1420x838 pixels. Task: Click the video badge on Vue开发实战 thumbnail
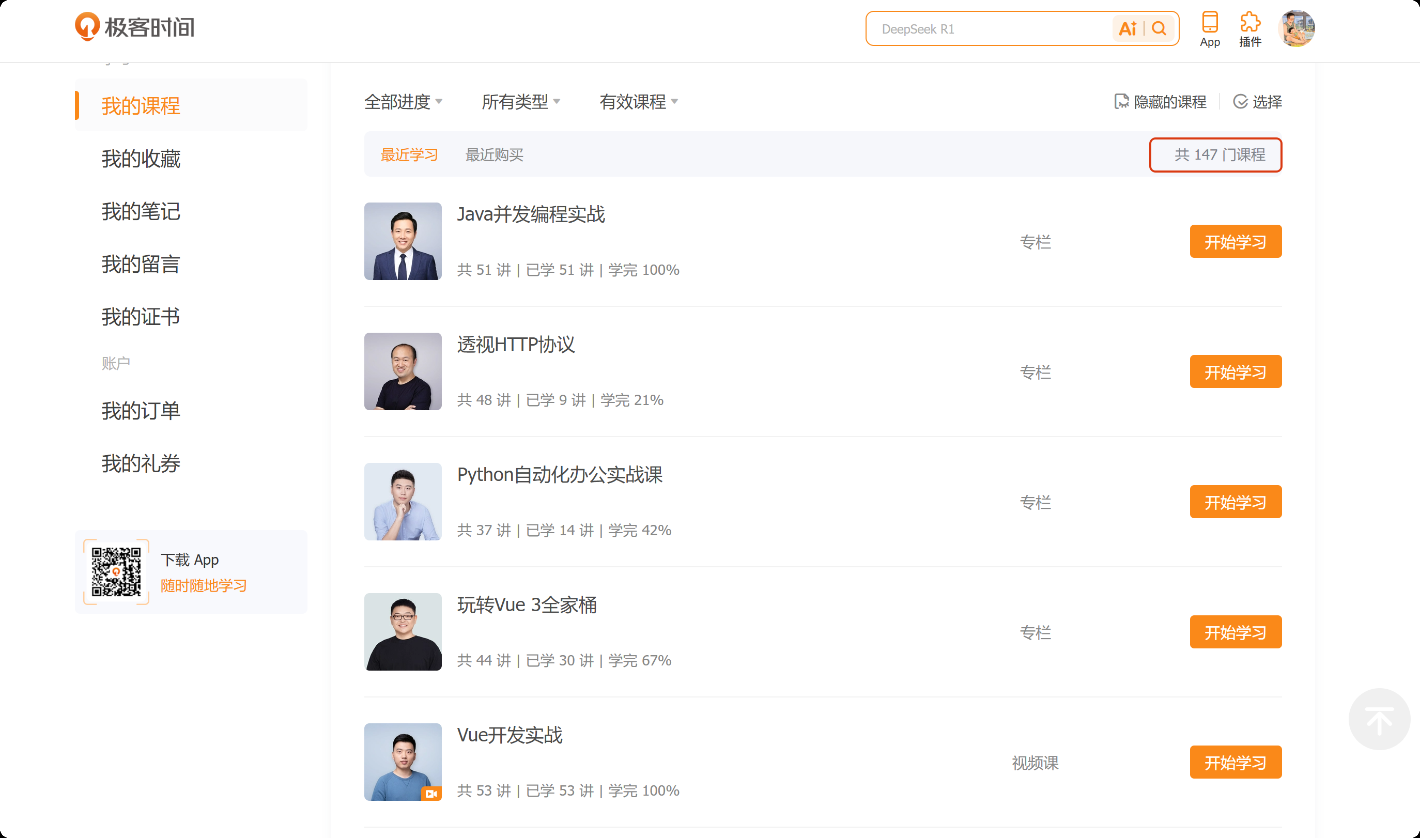[x=431, y=794]
